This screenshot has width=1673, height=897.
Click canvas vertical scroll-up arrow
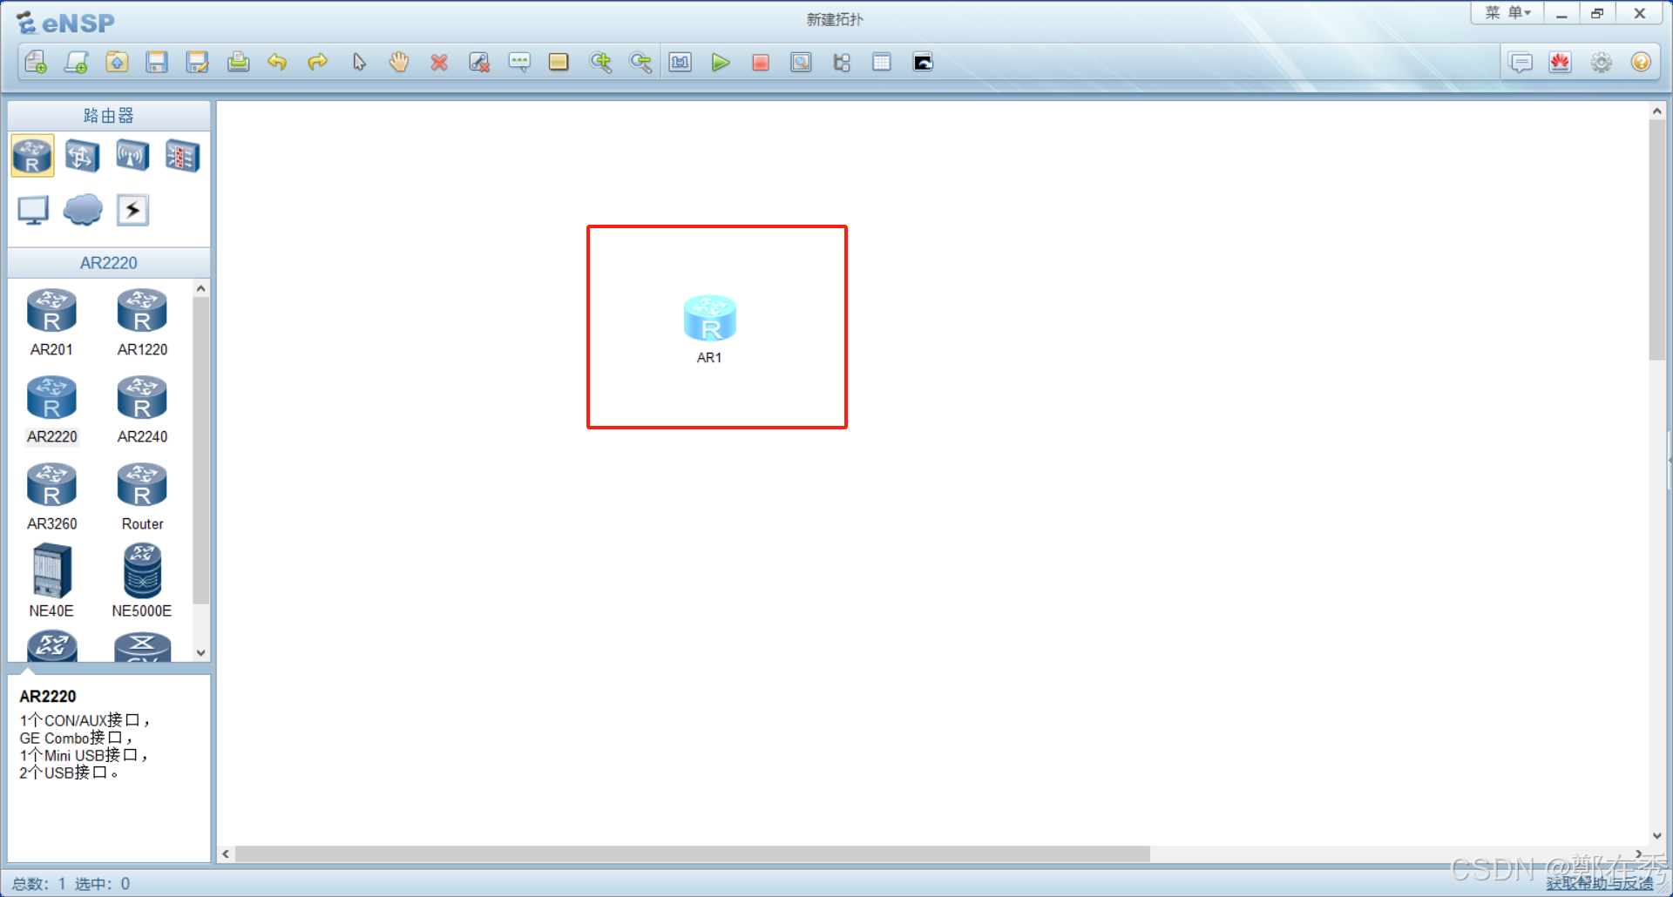1657,111
